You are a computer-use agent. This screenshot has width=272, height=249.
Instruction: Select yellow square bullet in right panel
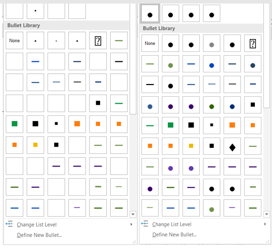191,146
